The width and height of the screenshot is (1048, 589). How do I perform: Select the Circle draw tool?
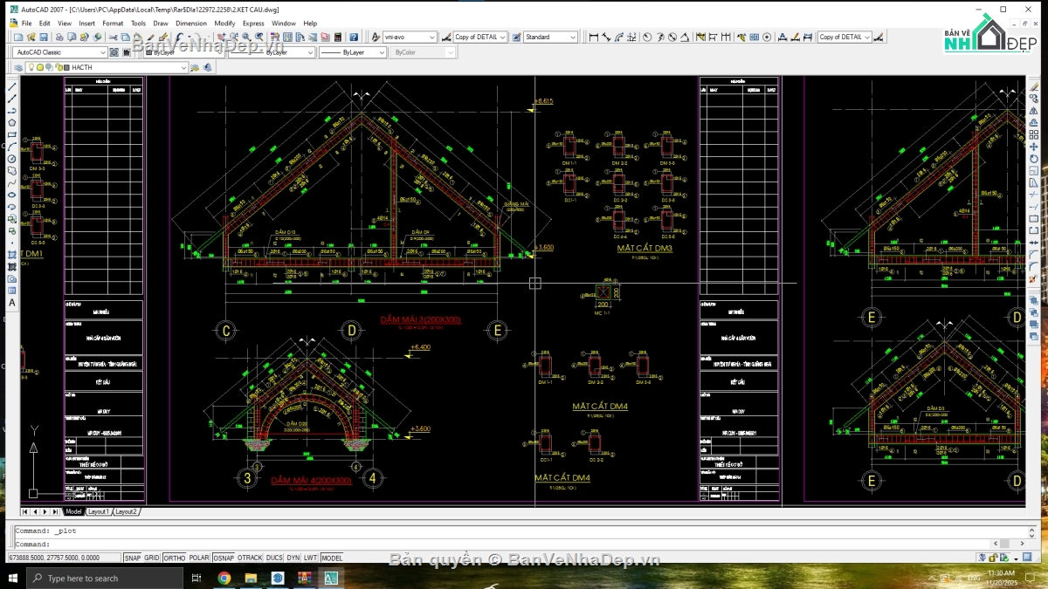tap(12, 159)
